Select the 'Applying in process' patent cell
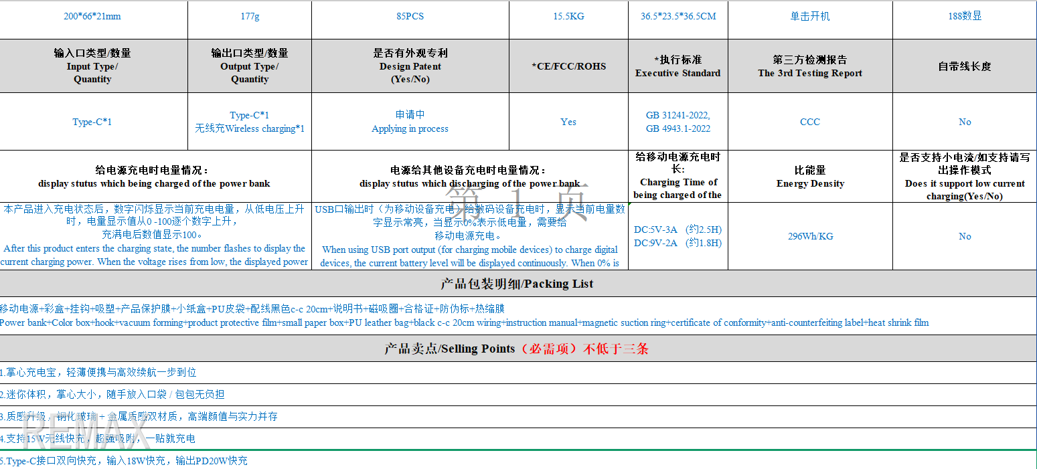 point(410,122)
